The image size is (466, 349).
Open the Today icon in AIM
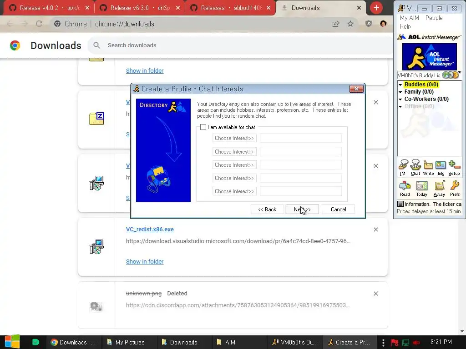pyautogui.click(x=422, y=189)
